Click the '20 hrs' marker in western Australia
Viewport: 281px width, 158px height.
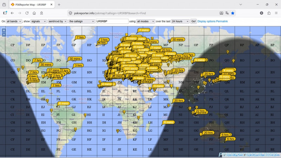208,133
